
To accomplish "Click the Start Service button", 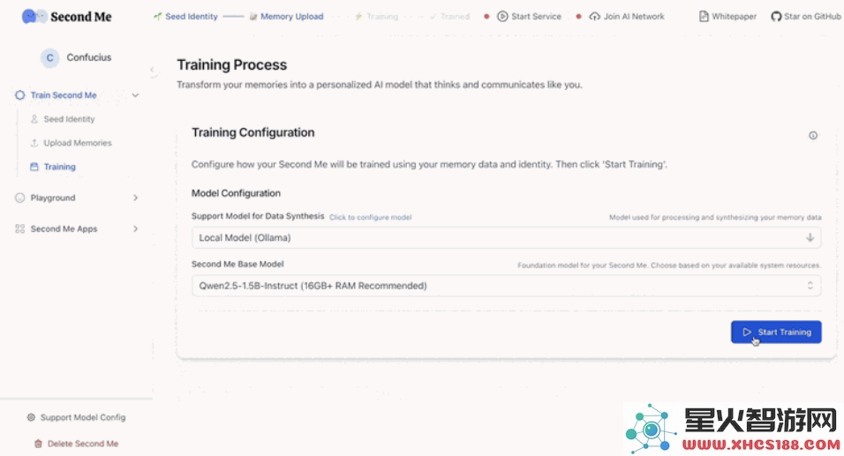I will click(x=529, y=17).
